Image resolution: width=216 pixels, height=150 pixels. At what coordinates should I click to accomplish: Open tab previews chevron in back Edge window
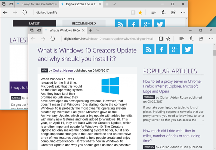pos(114,4)
